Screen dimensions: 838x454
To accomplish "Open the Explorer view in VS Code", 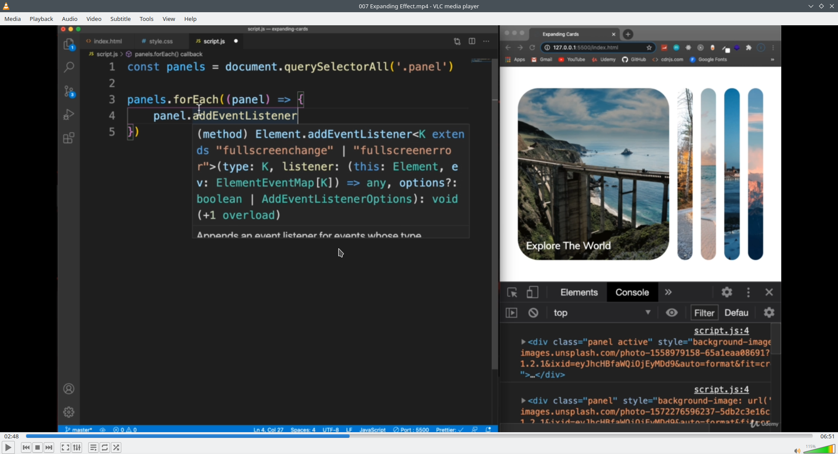I will [69, 44].
